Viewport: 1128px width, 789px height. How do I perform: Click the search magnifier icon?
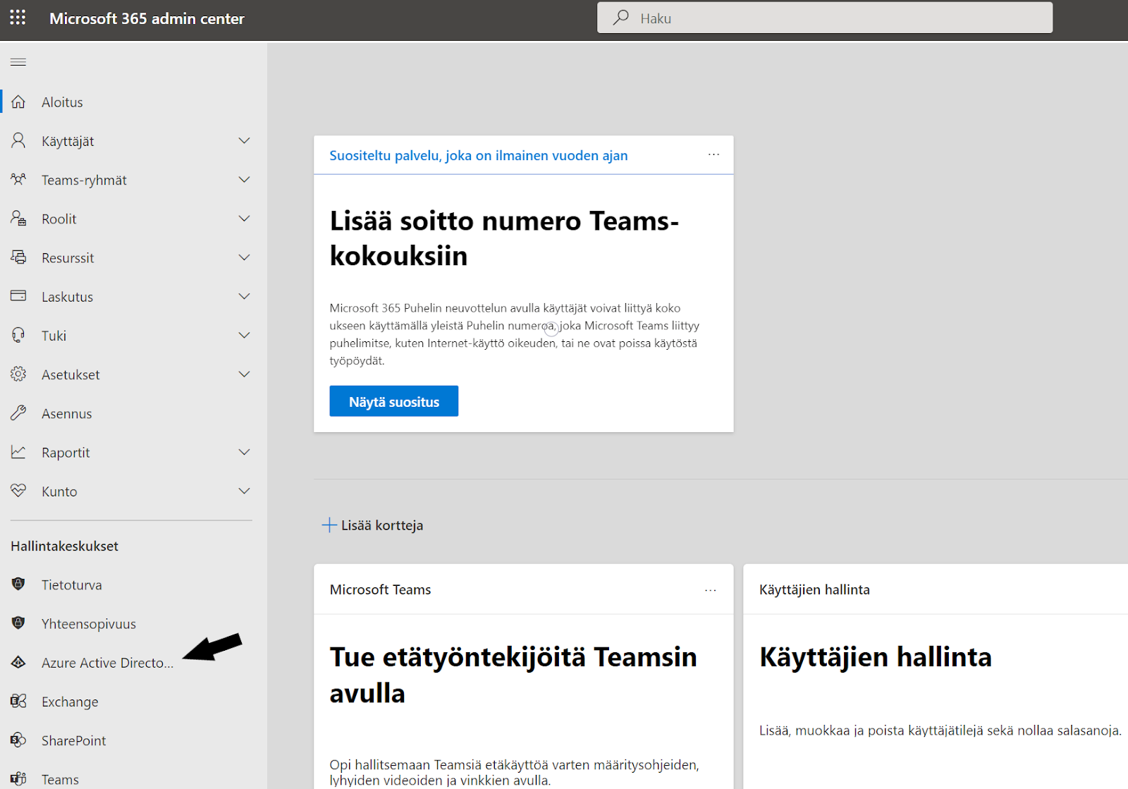[x=620, y=18]
